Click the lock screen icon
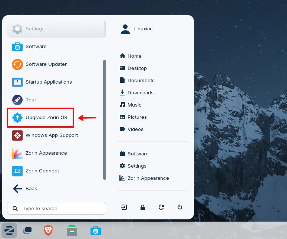The height and width of the screenshot is (239, 287). click(143, 208)
